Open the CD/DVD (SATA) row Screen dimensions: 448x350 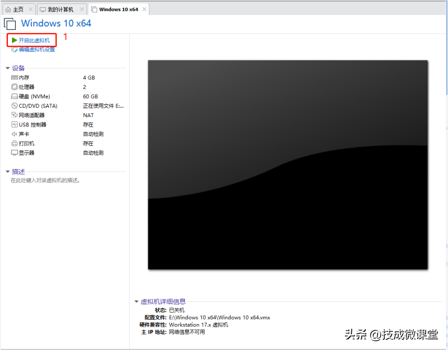pyautogui.click(x=67, y=106)
